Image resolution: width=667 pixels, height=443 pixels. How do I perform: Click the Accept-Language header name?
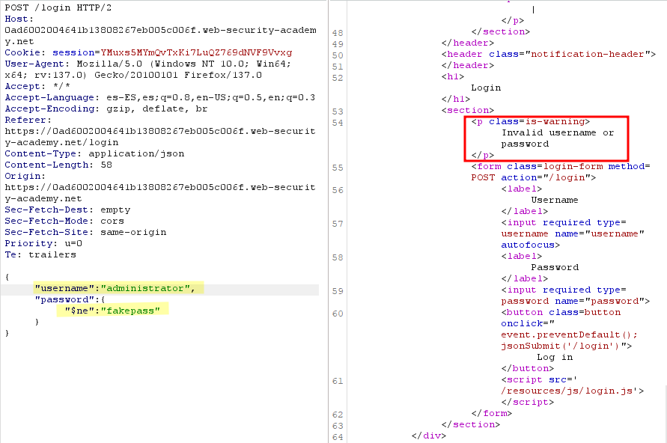pyautogui.click(x=52, y=97)
